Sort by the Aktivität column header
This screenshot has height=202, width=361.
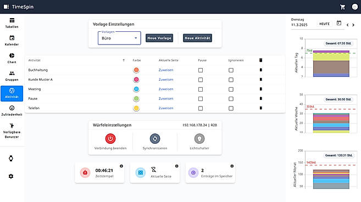(34, 60)
